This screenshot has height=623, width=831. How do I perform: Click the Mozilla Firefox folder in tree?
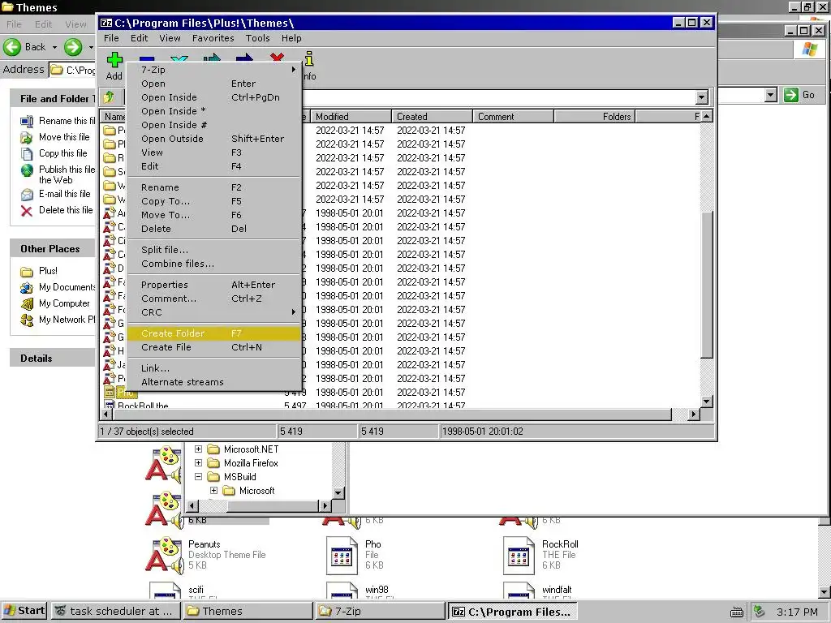[213, 463]
